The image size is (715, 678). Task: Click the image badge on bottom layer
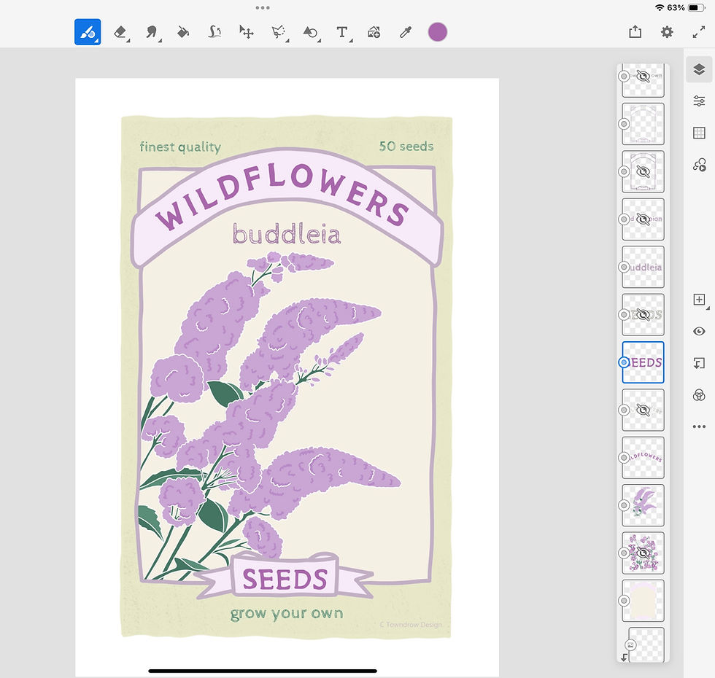click(x=630, y=644)
